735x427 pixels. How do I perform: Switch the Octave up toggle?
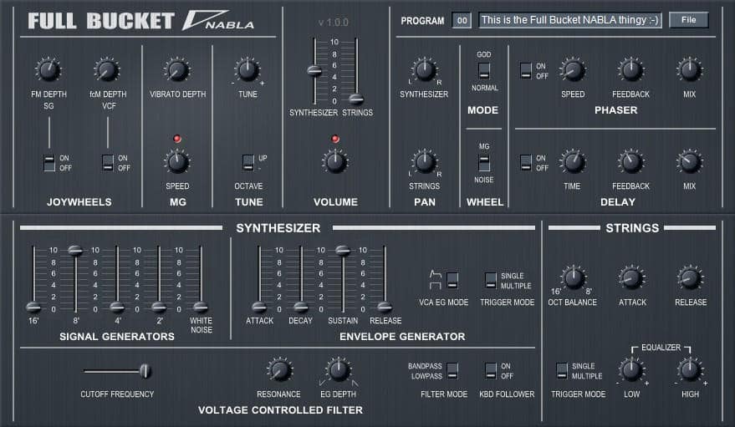[x=248, y=162]
